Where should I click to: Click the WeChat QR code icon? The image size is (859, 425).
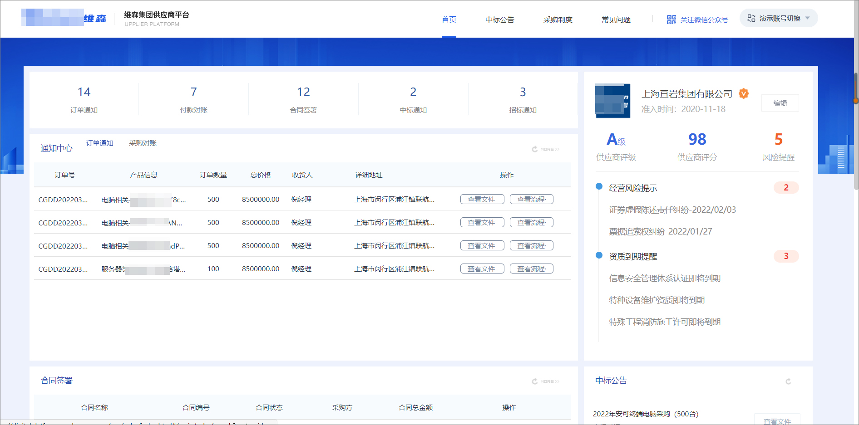(x=671, y=20)
